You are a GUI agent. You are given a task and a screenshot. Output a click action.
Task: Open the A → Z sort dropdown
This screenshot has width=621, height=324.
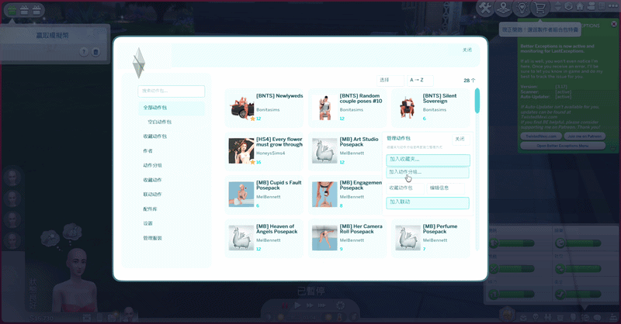point(420,81)
